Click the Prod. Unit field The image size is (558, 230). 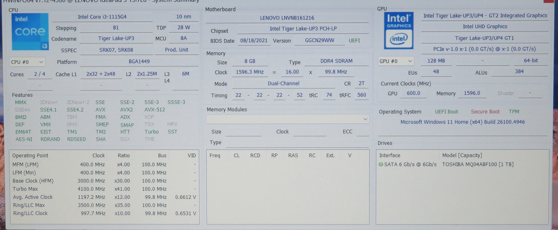(176, 50)
